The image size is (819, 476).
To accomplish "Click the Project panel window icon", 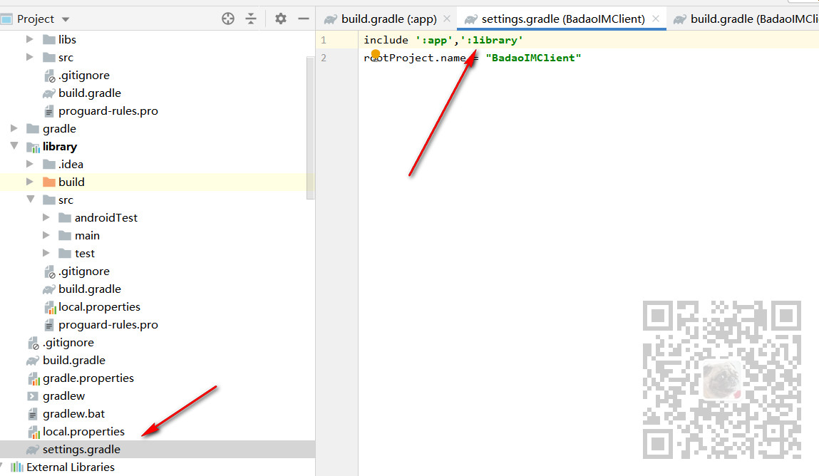I will [6, 19].
